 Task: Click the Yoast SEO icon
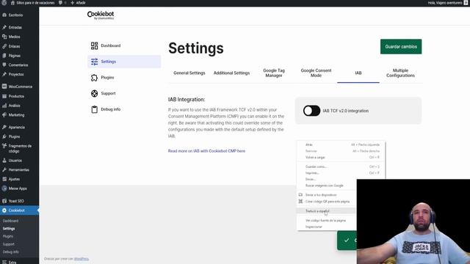4,201
